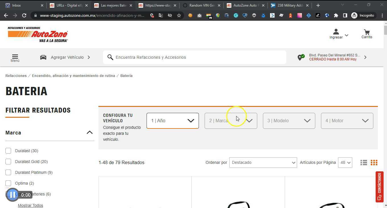Image resolution: width=387 pixels, height=208 pixels.
Task: Click the Mostrar Todos link
Action: [x=30, y=205]
